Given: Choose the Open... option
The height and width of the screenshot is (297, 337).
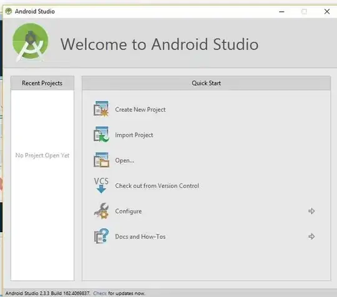Looking at the screenshot, I should coord(125,160).
